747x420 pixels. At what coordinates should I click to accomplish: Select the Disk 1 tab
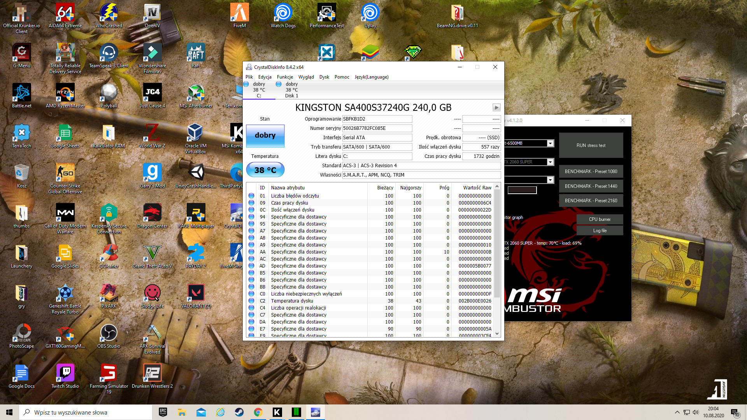[x=291, y=90]
